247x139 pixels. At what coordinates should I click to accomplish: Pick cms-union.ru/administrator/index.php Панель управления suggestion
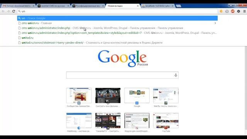click(x=117, y=28)
